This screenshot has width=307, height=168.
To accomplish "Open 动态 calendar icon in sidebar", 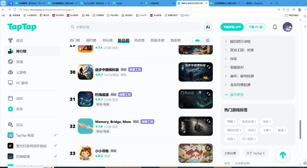I will tap(10, 98).
